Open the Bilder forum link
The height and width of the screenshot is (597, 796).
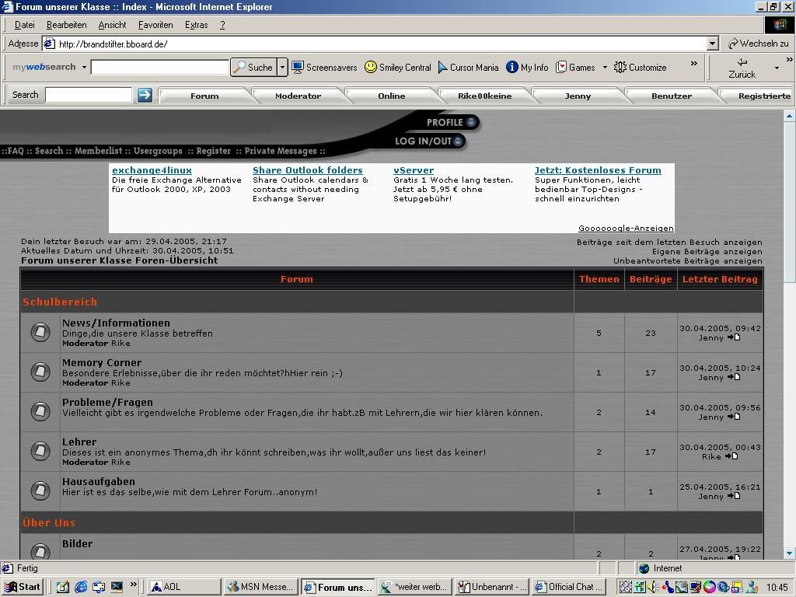click(x=77, y=543)
